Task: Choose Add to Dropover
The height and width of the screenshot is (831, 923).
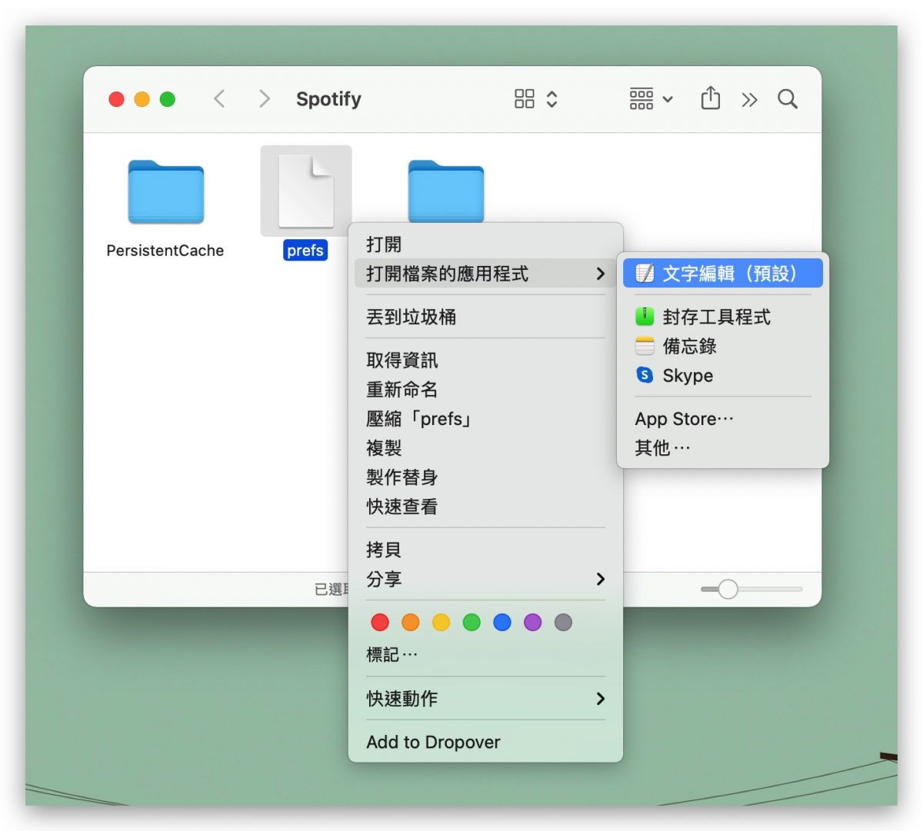Action: [485, 742]
